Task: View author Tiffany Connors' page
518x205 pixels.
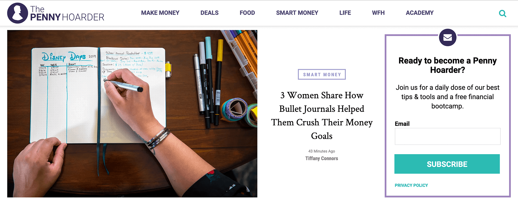Action: (322, 159)
